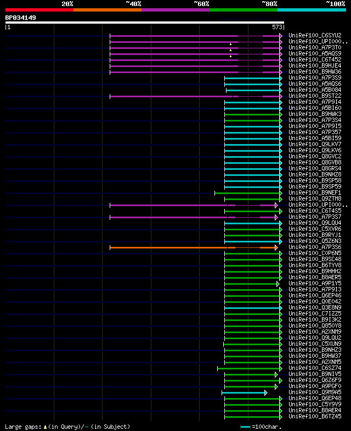Select the UniRef100_B6TZ45 label
Viewport: 351px width, 431px height.
(x=315, y=417)
